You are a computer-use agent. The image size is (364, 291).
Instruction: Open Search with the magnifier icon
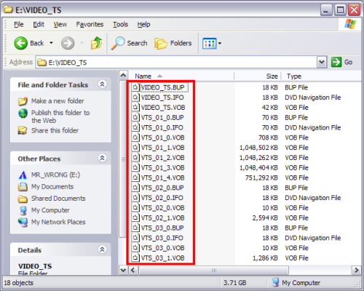click(x=118, y=43)
